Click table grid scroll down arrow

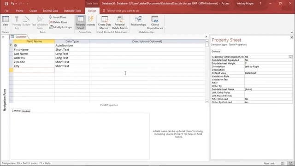[x=207, y=101]
